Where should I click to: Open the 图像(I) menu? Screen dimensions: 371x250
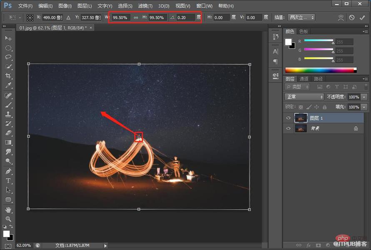[x=65, y=6]
